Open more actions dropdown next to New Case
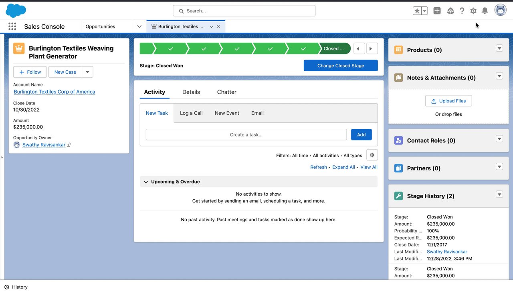 pos(87,72)
